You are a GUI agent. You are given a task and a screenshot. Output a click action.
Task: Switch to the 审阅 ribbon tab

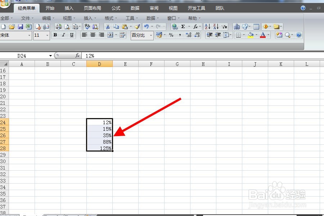click(154, 8)
